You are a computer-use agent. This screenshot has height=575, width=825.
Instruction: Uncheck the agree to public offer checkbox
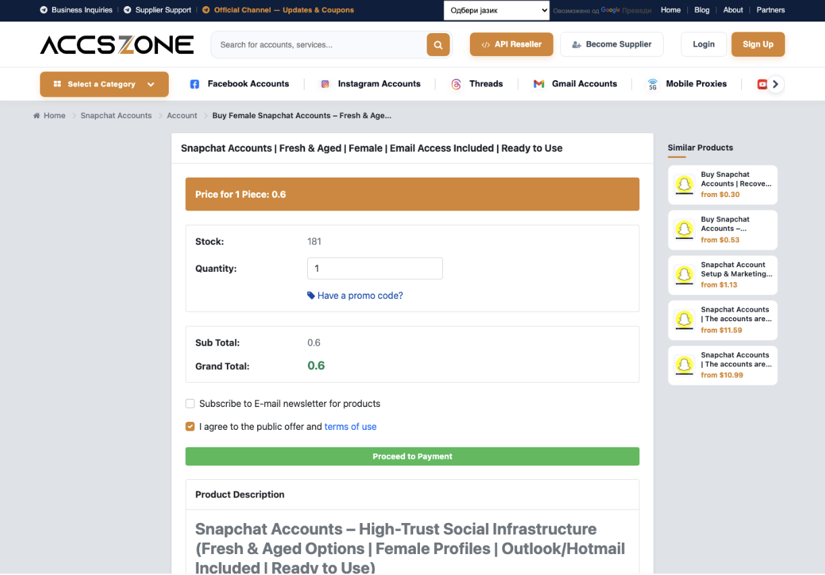pos(190,427)
